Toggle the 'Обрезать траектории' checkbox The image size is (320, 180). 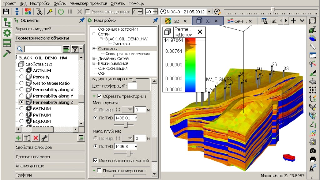99,96
